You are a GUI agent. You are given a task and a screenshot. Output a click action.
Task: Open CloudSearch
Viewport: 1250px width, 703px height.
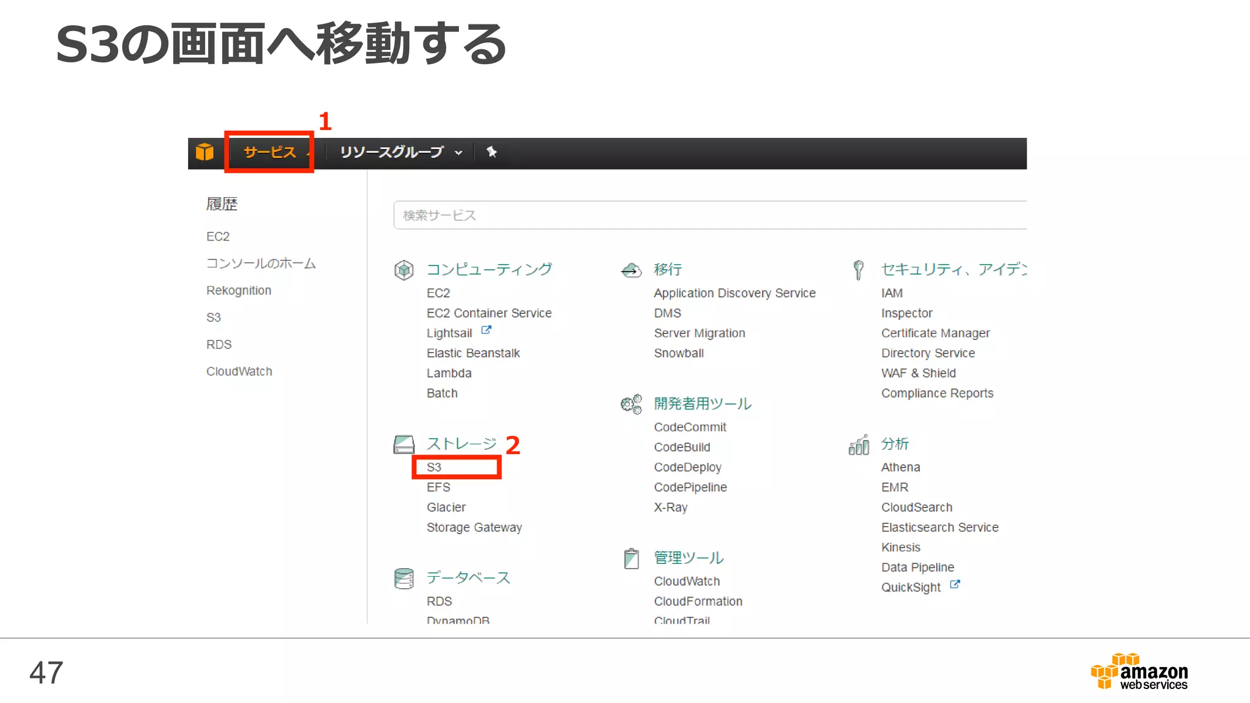(917, 508)
